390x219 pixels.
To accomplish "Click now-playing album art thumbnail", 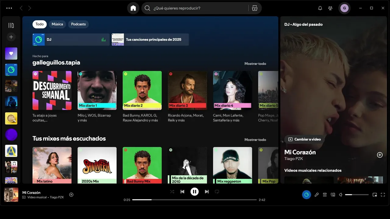I will tap(11, 195).
